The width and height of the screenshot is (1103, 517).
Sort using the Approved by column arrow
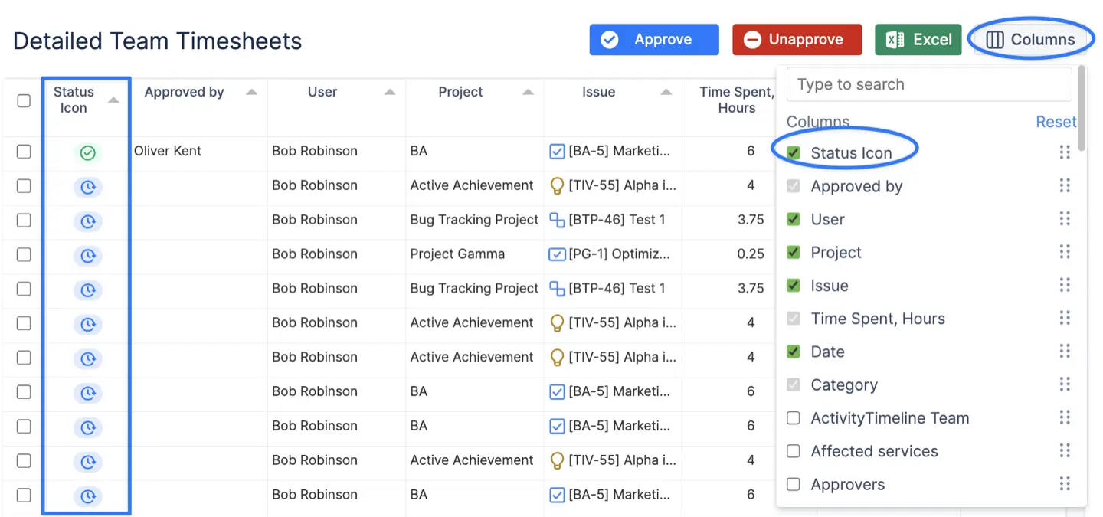click(251, 91)
